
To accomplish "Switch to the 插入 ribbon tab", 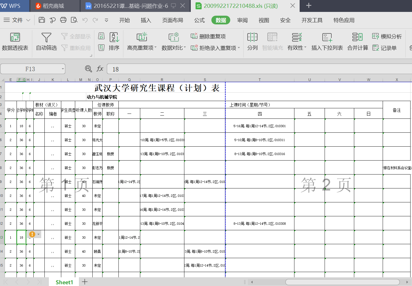I will pyautogui.click(x=146, y=20).
